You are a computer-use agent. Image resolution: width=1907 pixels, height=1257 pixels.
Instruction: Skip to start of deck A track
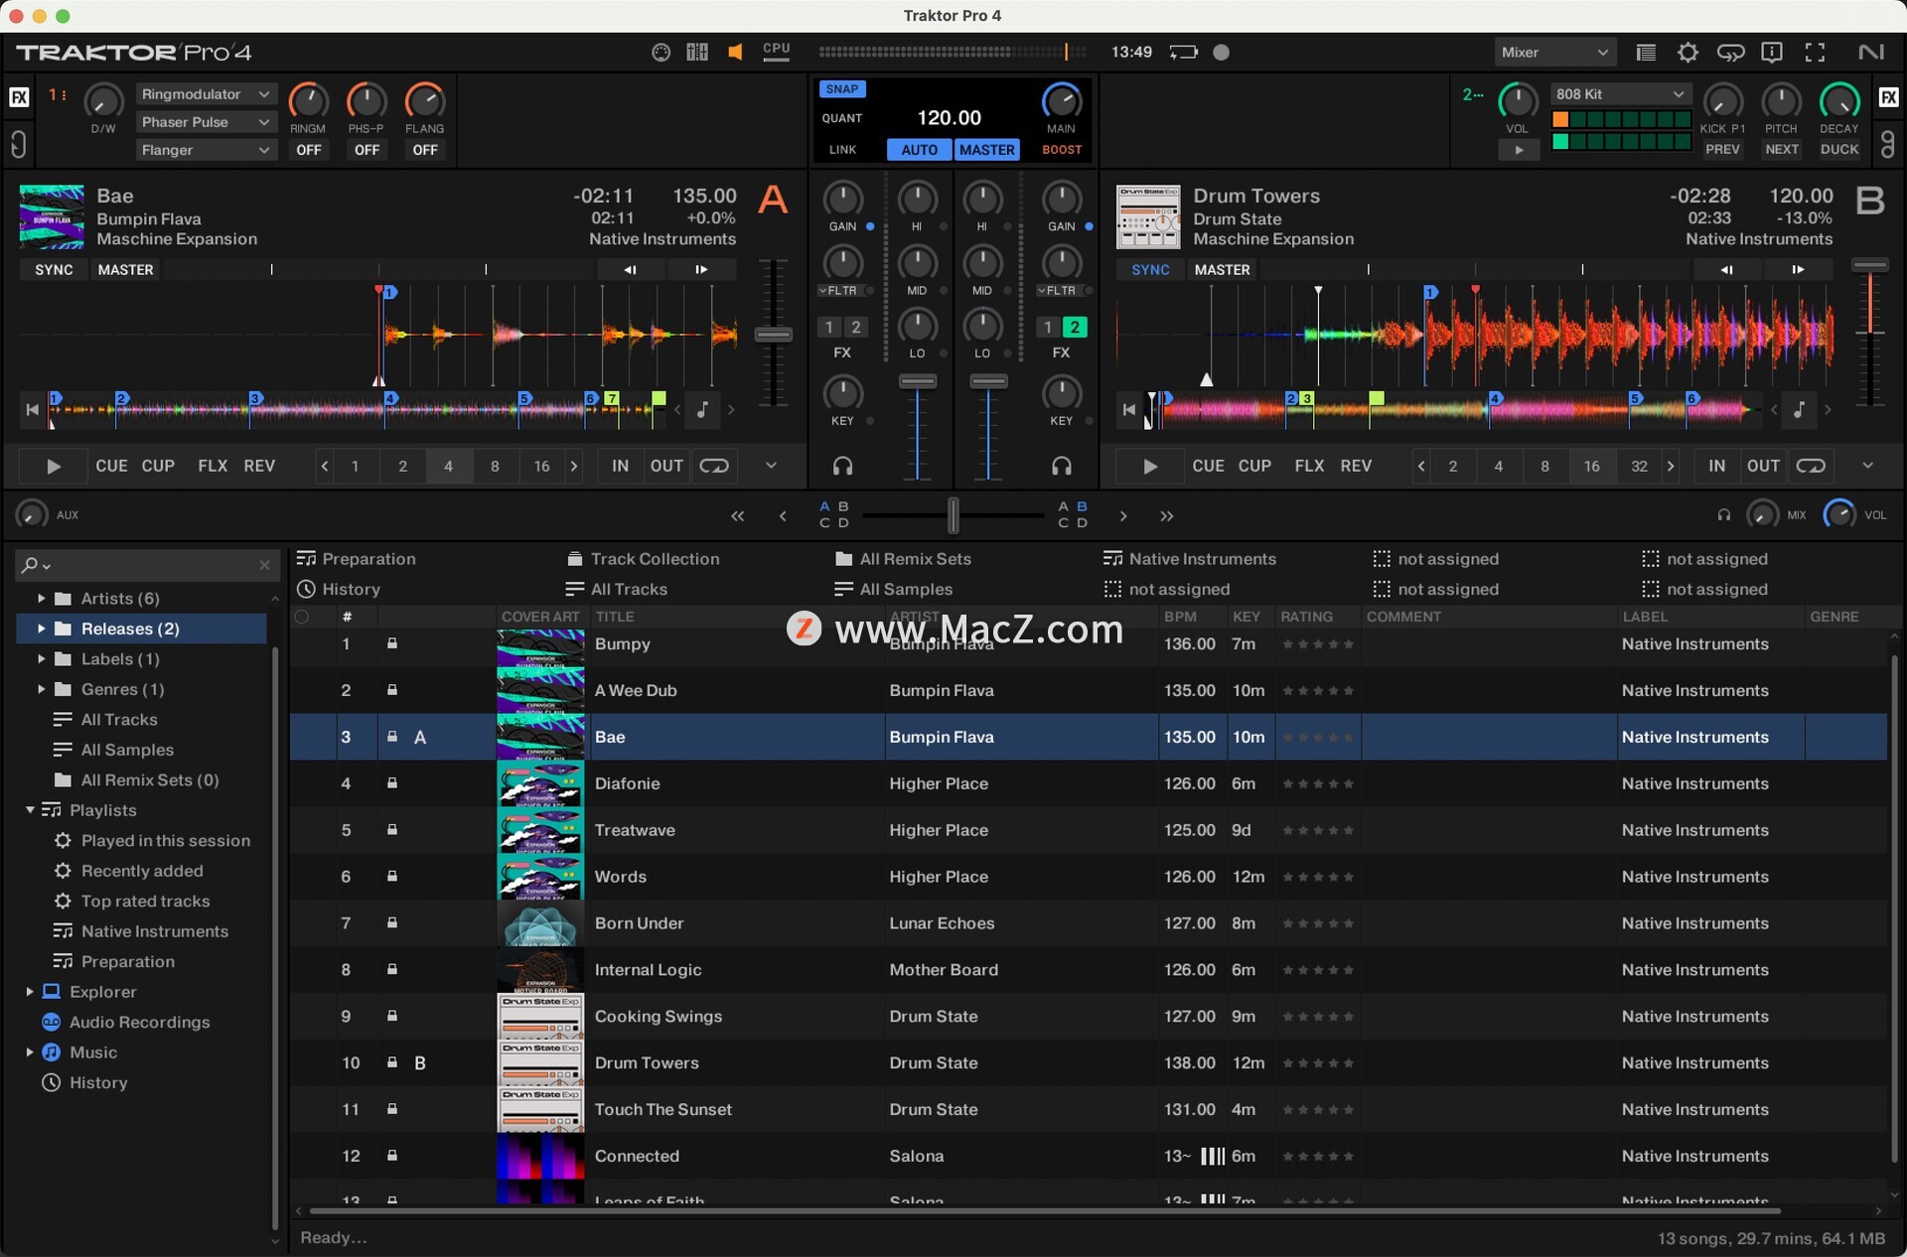[x=32, y=409]
